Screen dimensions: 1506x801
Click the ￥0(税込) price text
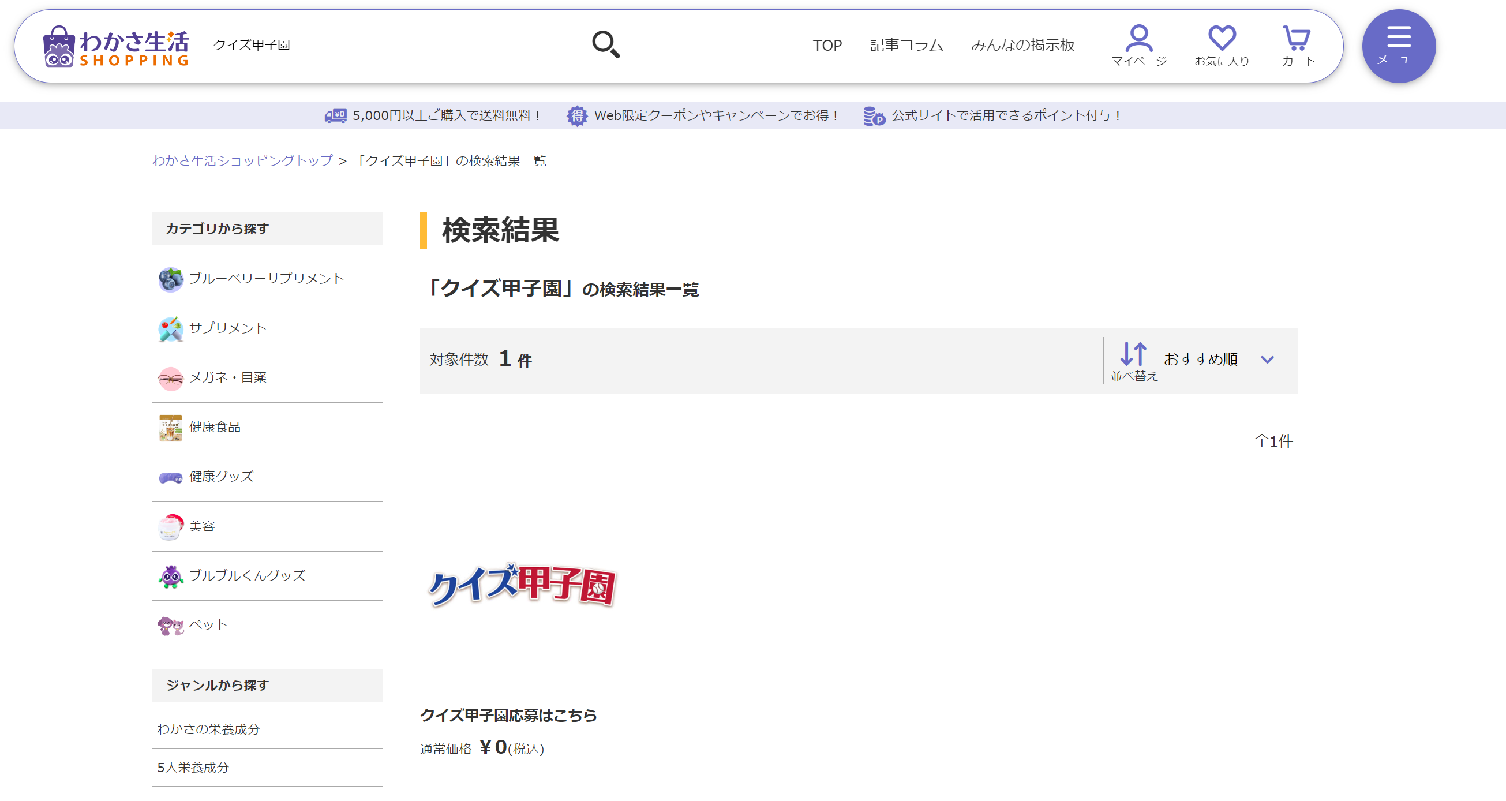click(x=512, y=748)
